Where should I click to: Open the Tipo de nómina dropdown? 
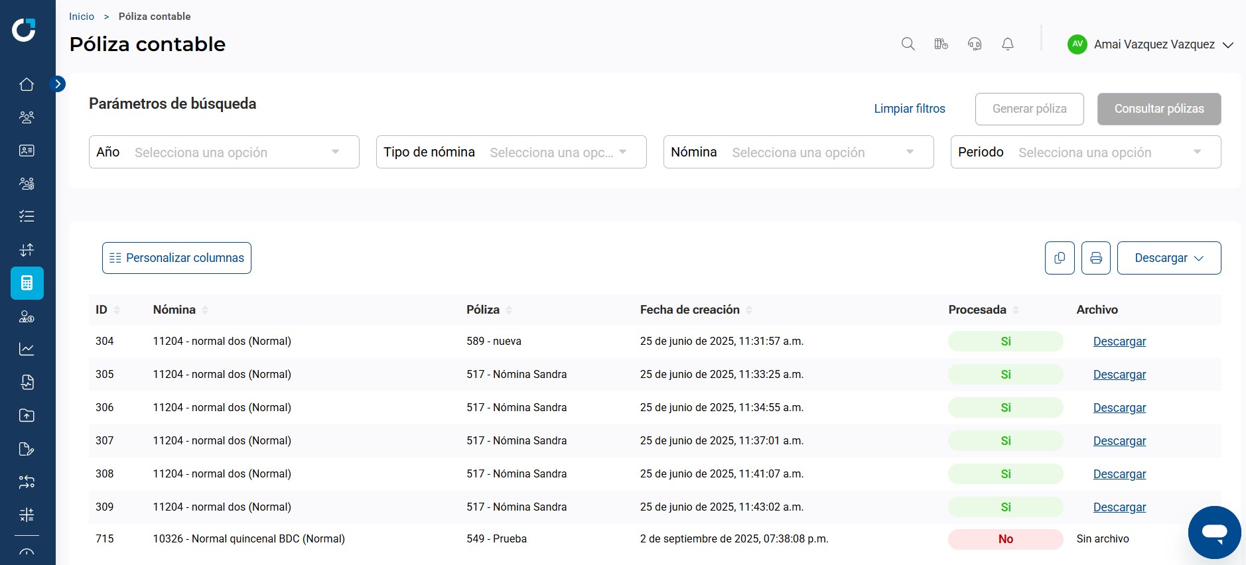tap(512, 152)
